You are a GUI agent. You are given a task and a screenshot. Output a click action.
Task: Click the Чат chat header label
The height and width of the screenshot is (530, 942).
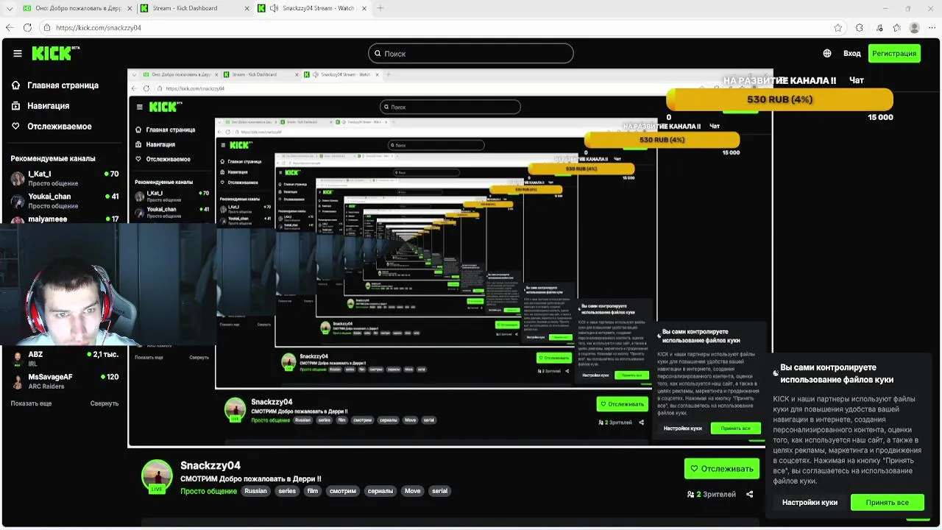(x=857, y=80)
